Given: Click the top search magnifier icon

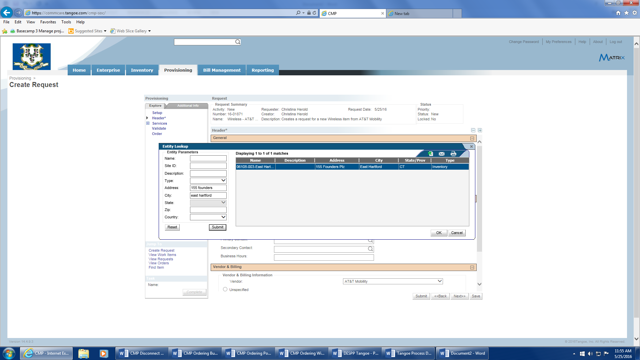Looking at the screenshot, I should point(238,42).
